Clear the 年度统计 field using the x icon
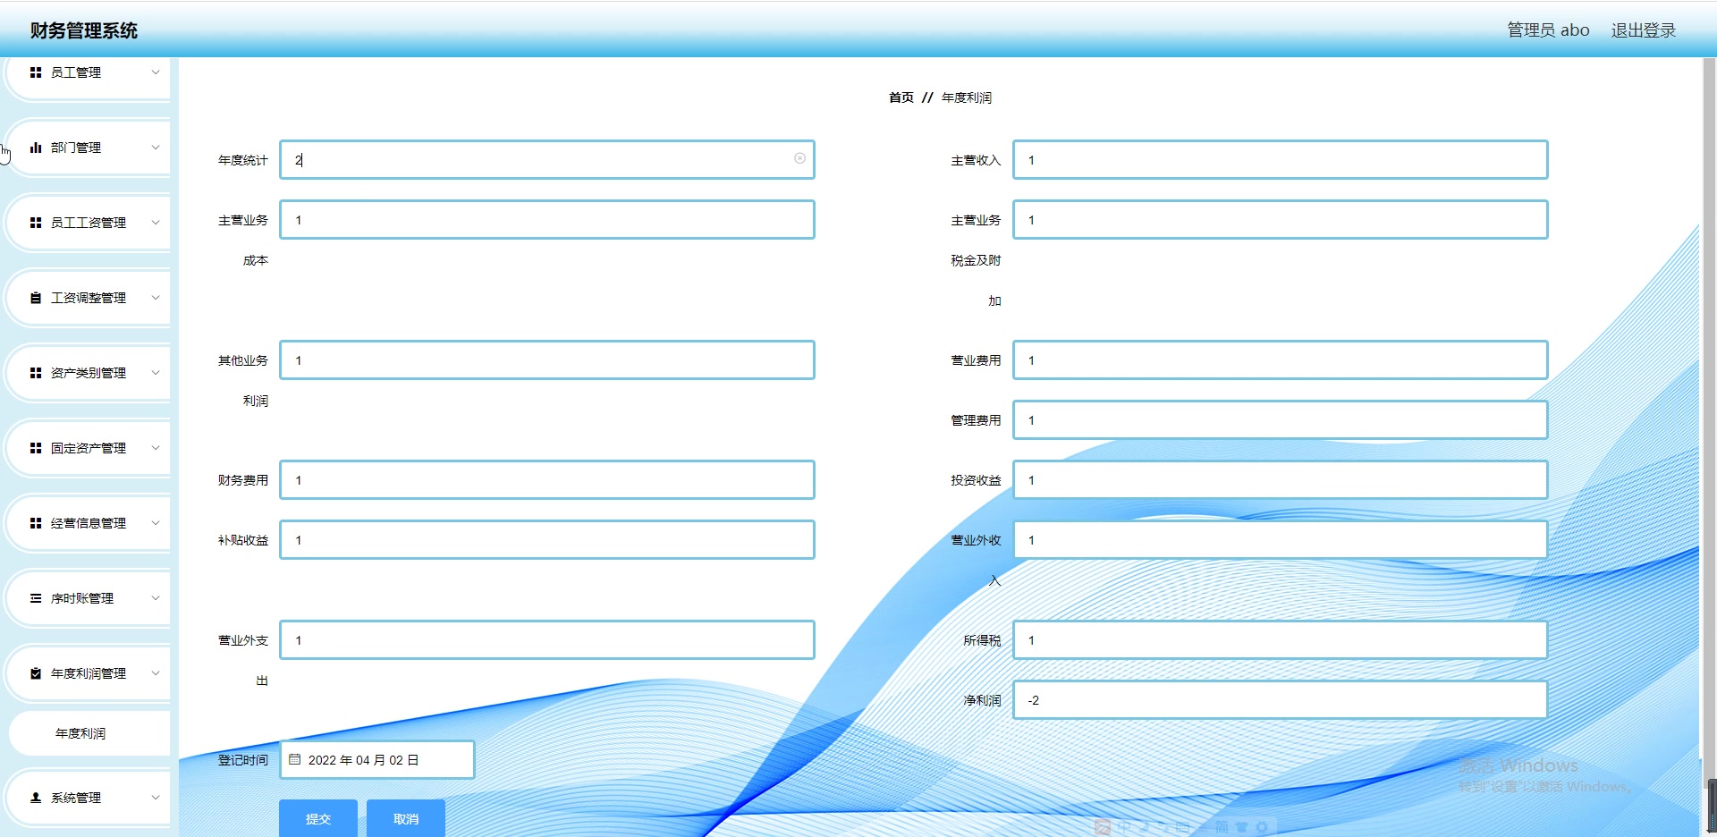The width and height of the screenshot is (1717, 837). pos(799,158)
